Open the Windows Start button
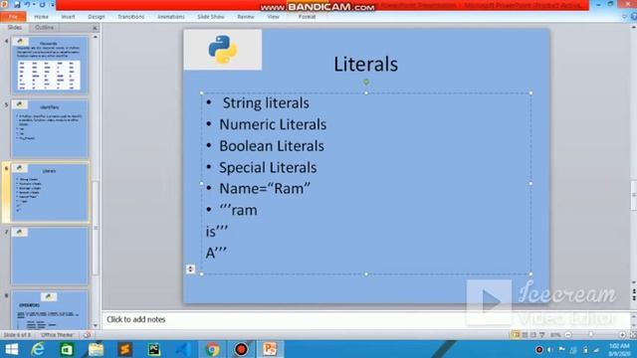This screenshot has height=358, width=637. coord(12,349)
